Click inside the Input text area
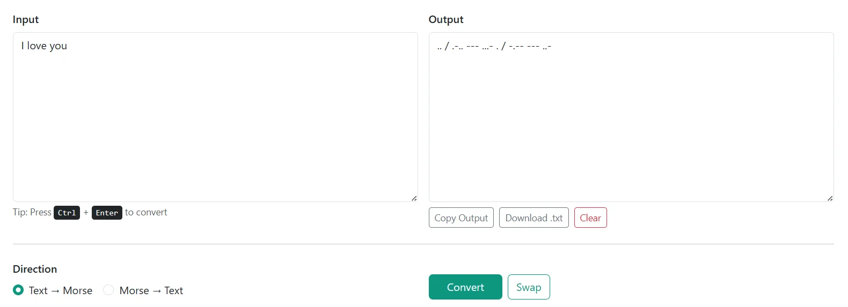The height and width of the screenshot is (307, 848). tap(215, 117)
